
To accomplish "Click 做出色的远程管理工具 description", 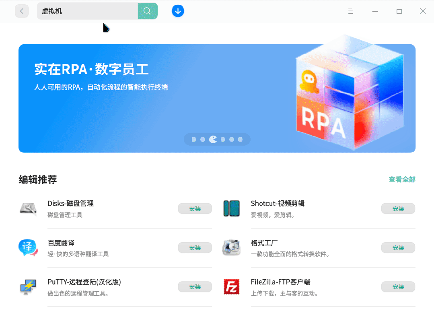I will point(78,293).
